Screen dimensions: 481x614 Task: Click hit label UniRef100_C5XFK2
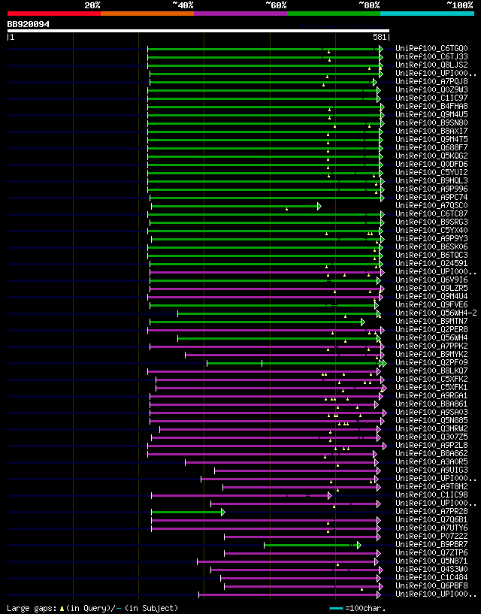(431, 379)
